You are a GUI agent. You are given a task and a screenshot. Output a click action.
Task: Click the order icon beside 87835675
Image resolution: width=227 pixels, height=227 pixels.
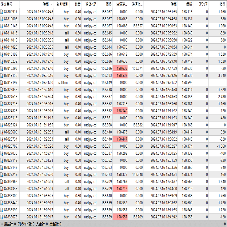tap(2, 217)
